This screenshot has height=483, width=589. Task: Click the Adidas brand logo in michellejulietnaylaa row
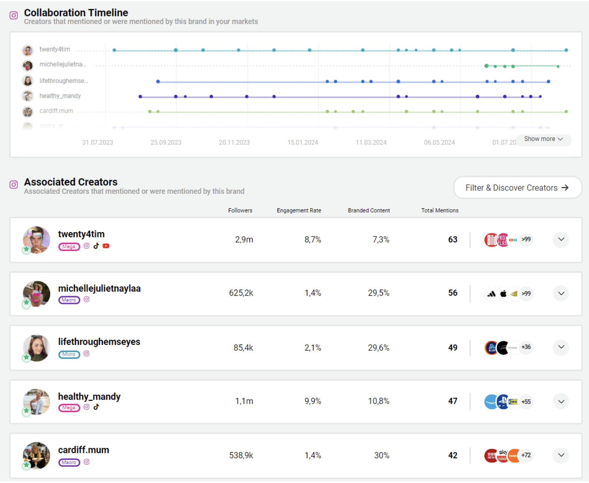[x=491, y=294]
